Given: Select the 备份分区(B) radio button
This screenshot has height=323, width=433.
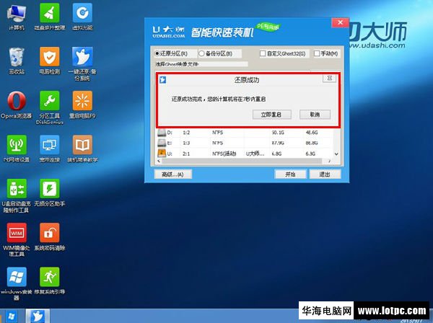Looking at the screenshot, I should coord(201,53).
